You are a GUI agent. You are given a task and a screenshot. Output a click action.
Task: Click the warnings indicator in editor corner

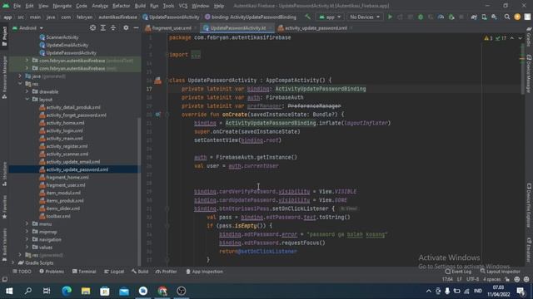(489, 38)
